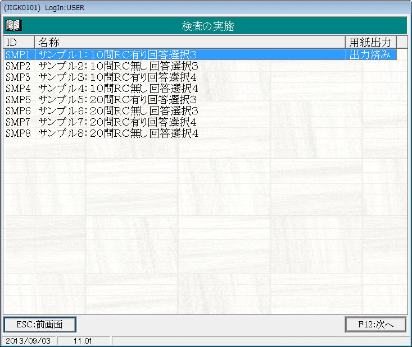Image resolution: width=412 pixels, height=347 pixels.
Task: Select サンプル8:20問RC無し回答選択4 row
Action: [201, 133]
